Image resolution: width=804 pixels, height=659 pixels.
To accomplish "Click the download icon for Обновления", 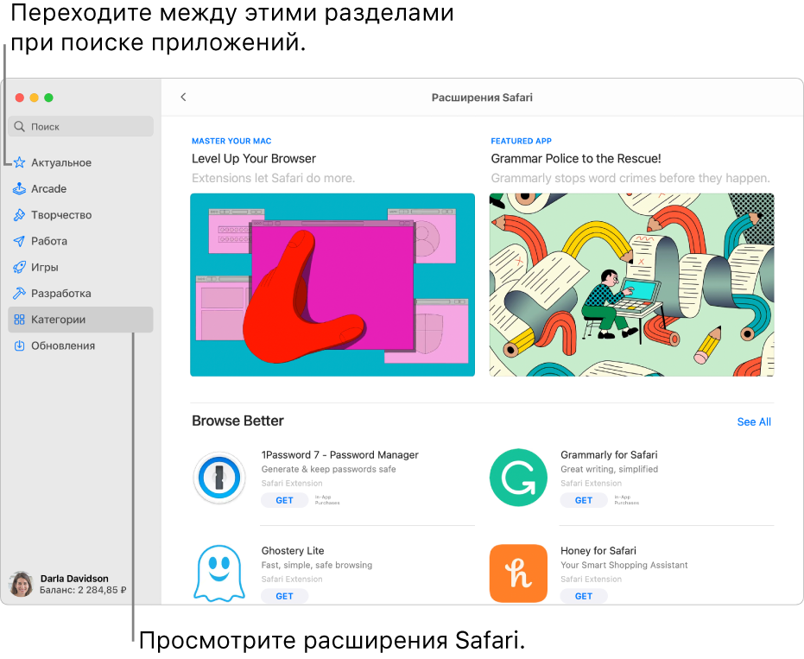I will [20, 345].
